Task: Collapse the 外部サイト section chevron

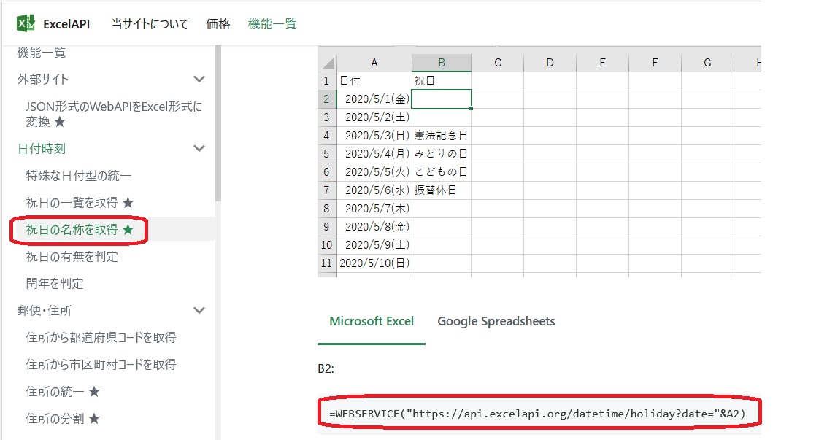Action: [x=199, y=79]
